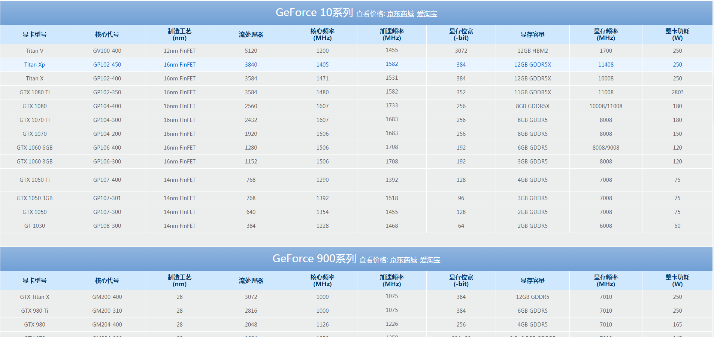Click the 10008/11008 memory frequency cell
The width and height of the screenshot is (714, 337).
point(606,106)
